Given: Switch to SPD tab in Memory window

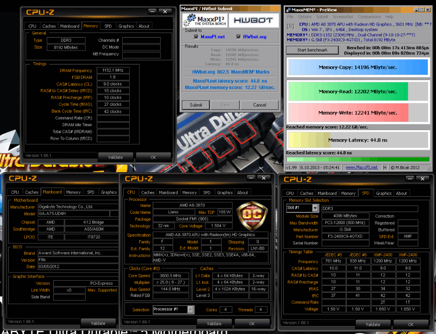Looking at the screenshot, I should (108, 26).
